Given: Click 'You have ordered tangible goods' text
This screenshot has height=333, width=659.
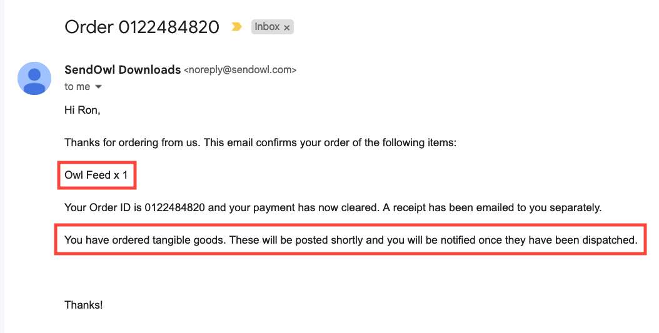Looking at the screenshot, I should (144, 240).
